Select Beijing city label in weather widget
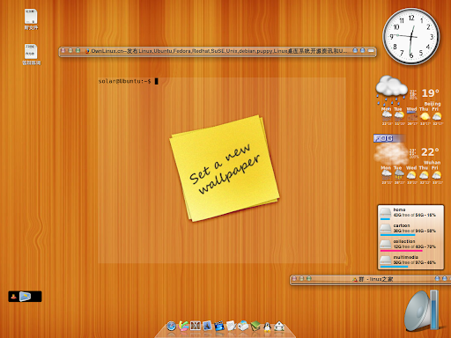This screenshot has height=338, width=451. pyautogui.click(x=433, y=104)
